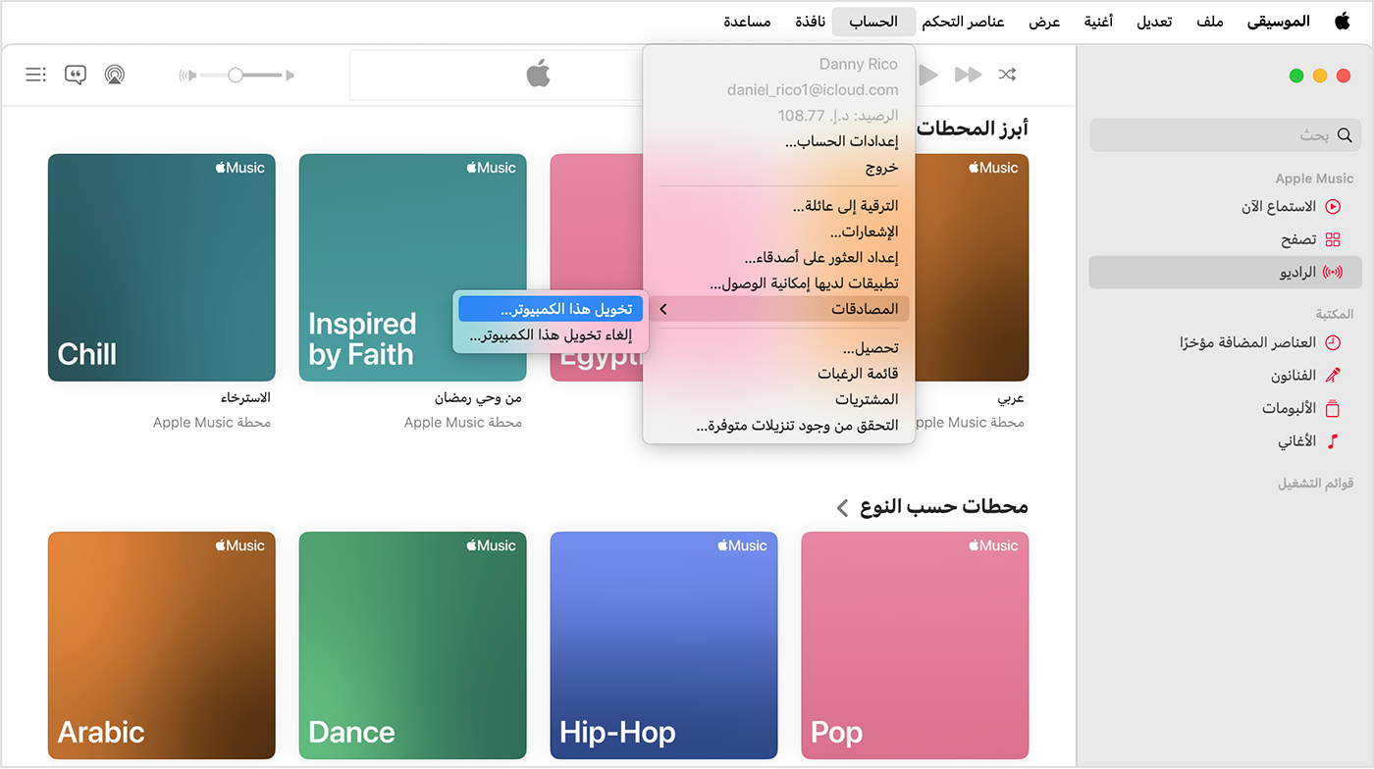The width and height of the screenshot is (1374, 769).
Task: Open the ملف menu
Action: (x=1209, y=21)
